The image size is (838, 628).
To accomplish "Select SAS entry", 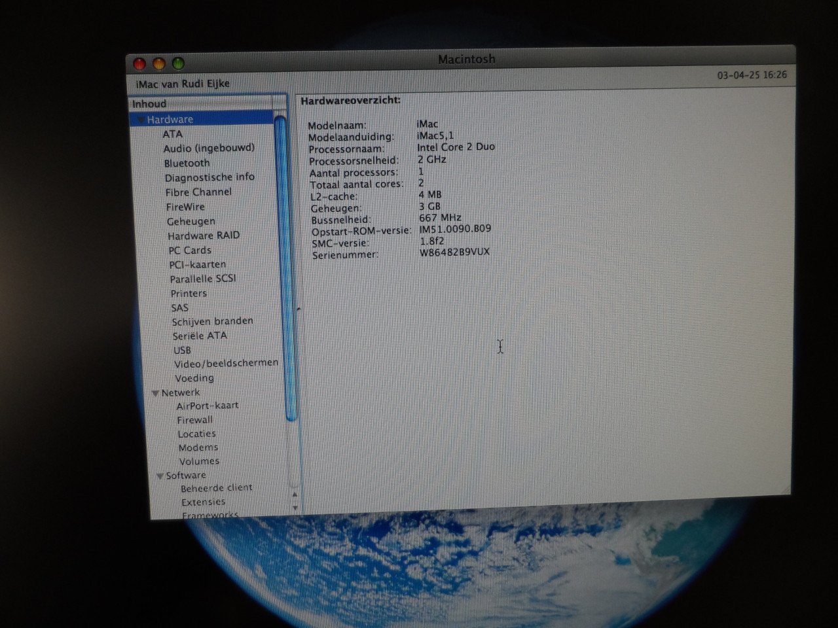I will tap(179, 307).
